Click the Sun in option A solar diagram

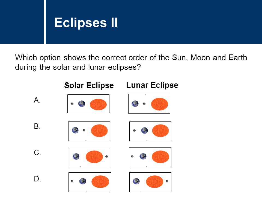pyautogui.click(x=98, y=104)
